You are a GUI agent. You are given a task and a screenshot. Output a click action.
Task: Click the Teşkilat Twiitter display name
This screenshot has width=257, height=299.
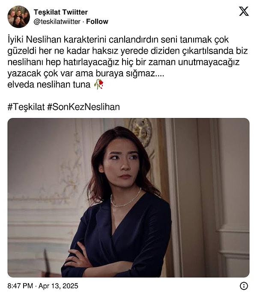(x=61, y=12)
